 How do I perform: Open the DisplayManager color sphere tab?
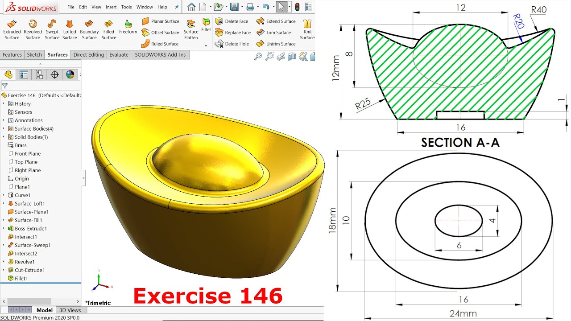pos(70,74)
